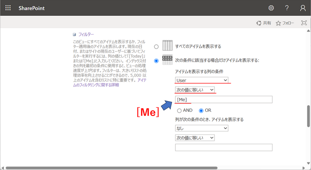The width and height of the screenshot is (311, 170).
Task: Click the フォロー follow star button
Action: click(285, 23)
